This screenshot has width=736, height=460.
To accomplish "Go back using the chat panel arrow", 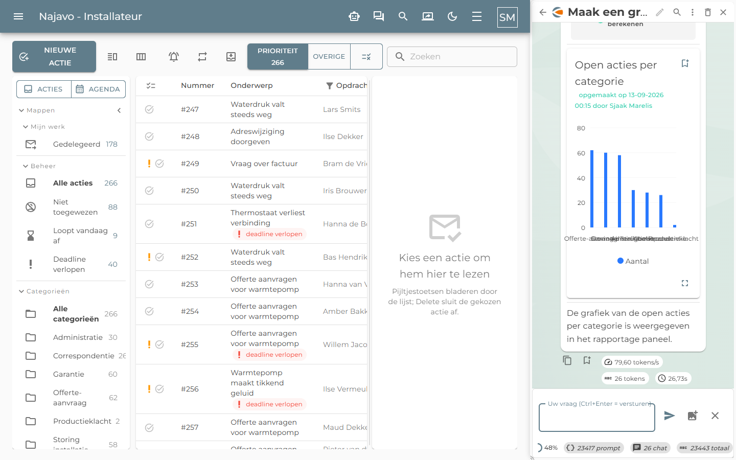I will pos(543,12).
